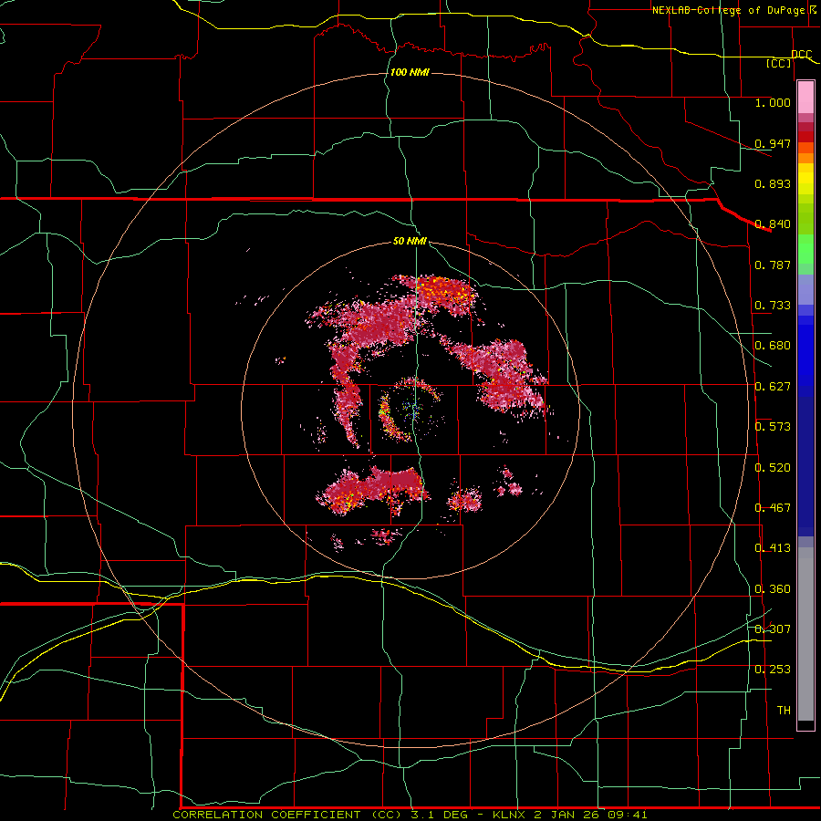Click the 0.787 scale value
Screen dimensions: 821x821
pos(773,265)
